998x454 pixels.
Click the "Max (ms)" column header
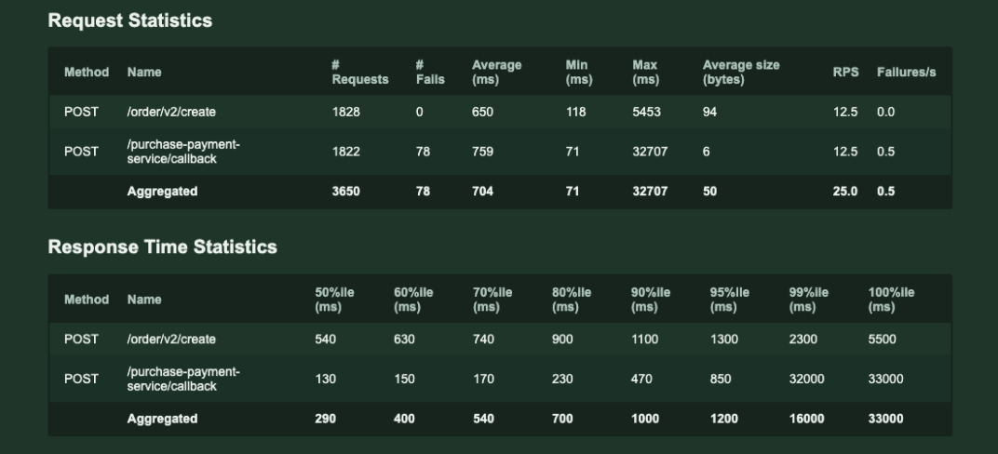(x=645, y=73)
